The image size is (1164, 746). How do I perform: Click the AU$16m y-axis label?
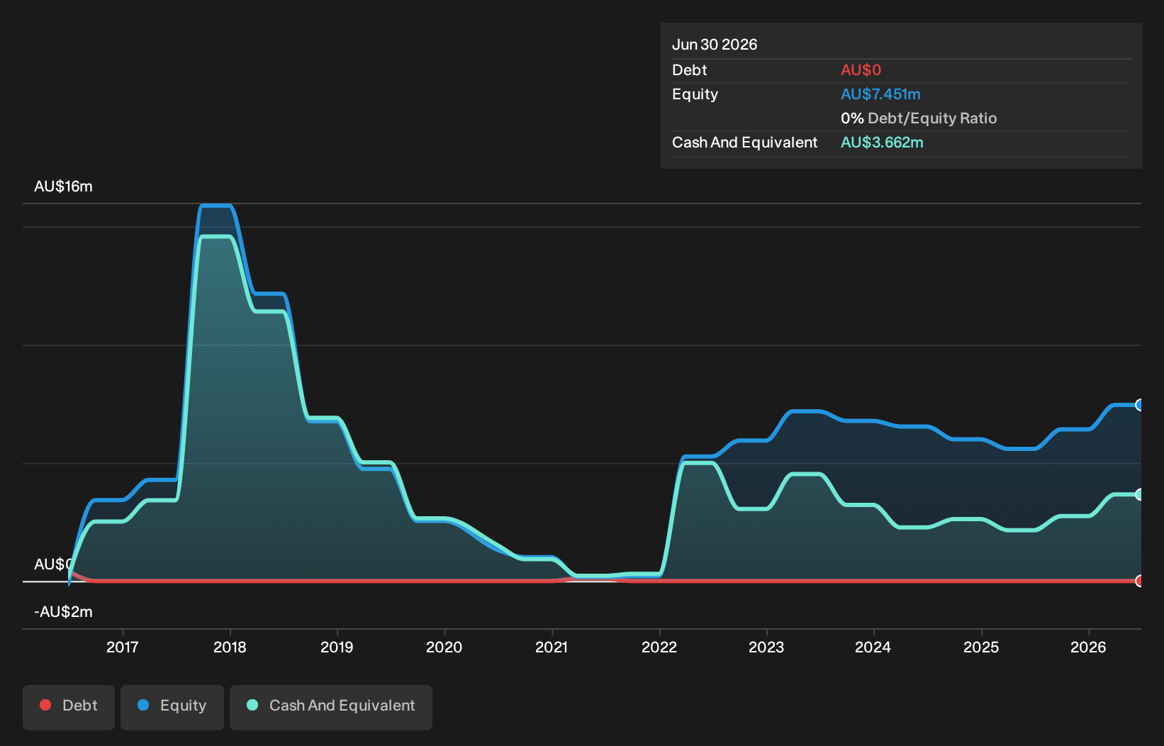(x=63, y=186)
